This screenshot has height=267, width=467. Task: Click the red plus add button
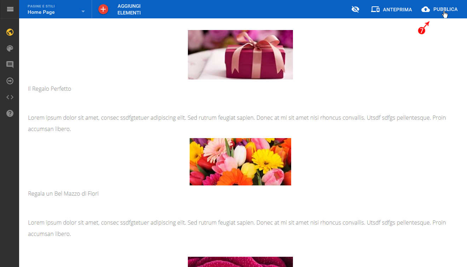click(x=103, y=9)
